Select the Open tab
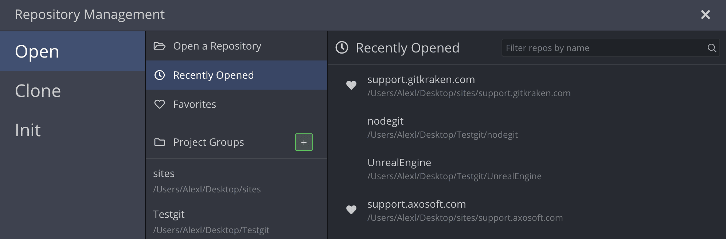726x239 pixels. pos(37,51)
